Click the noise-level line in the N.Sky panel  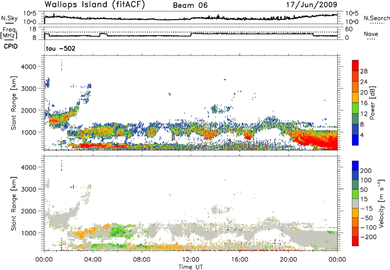(191, 18)
